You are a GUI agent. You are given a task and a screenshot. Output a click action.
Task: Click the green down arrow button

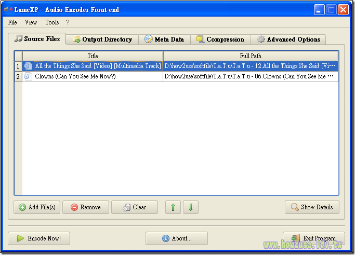tap(191, 207)
